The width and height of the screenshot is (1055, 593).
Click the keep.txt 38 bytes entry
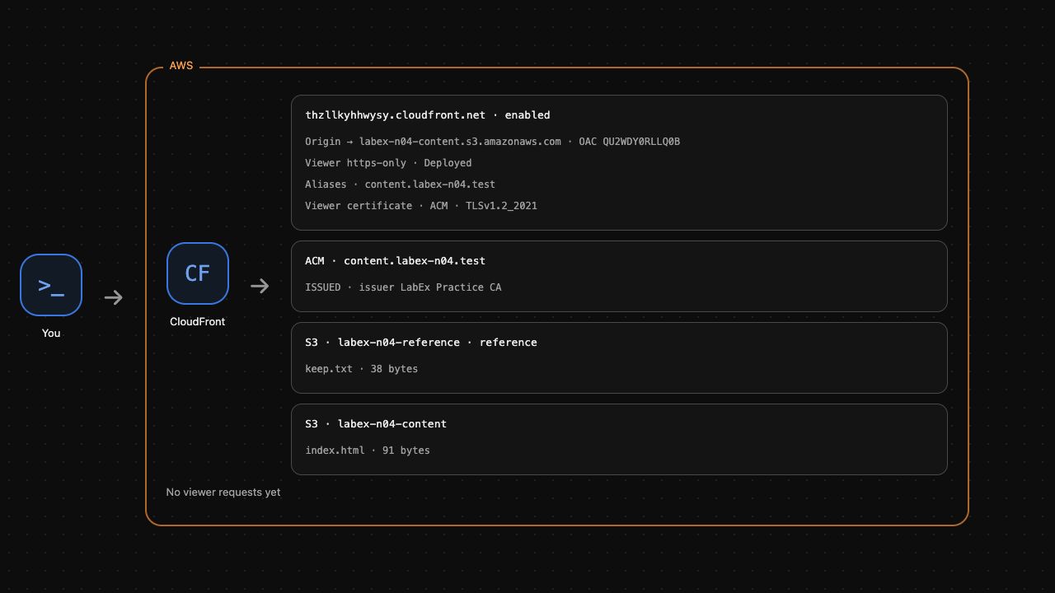click(362, 369)
